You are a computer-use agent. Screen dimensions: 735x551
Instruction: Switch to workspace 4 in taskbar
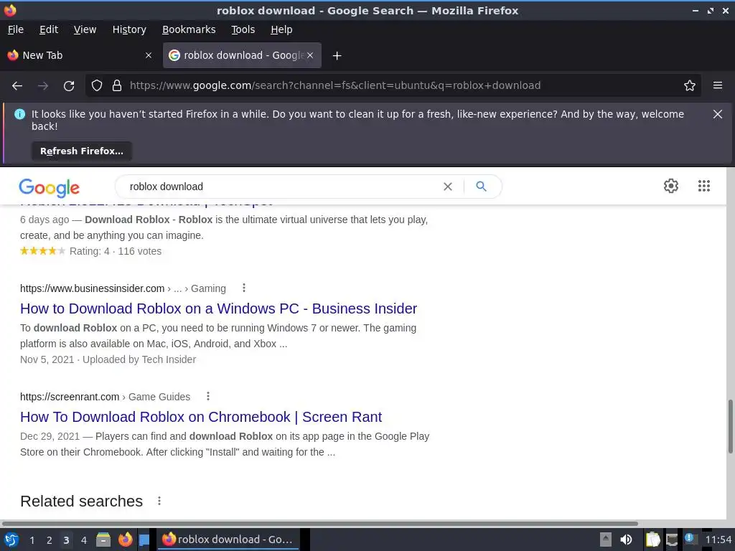[83, 540]
